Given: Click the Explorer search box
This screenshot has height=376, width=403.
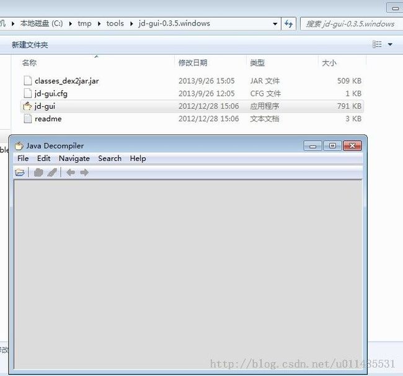Looking at the screenshot, I should 351,24.
